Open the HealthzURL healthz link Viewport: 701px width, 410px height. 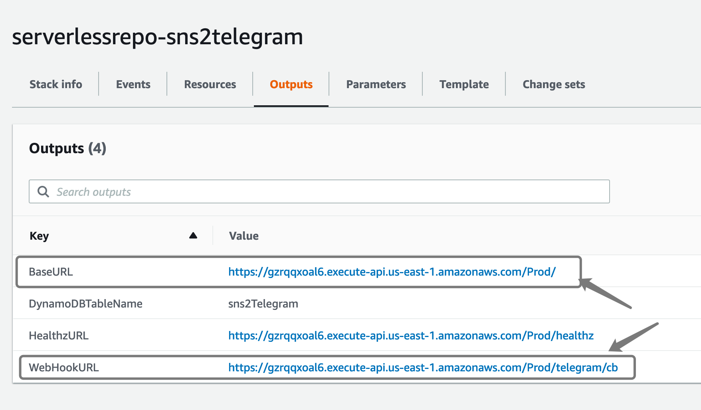(411, 336)
